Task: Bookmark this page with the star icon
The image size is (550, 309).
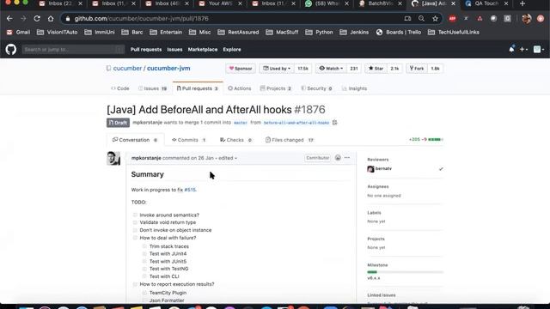Action: [435, 19]
